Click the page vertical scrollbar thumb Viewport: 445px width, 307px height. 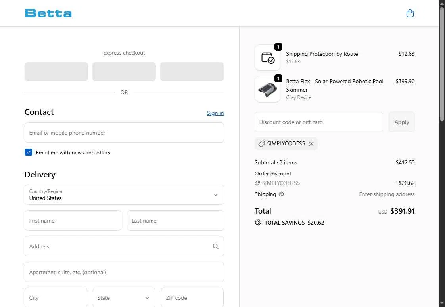tap(442, 64)
